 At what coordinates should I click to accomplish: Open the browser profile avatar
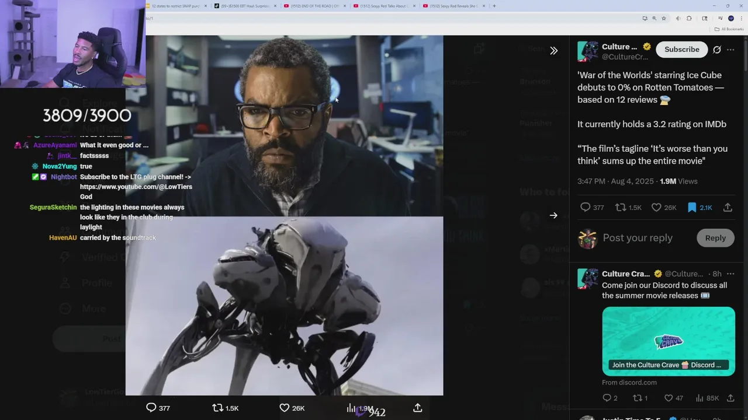[731, 19]
